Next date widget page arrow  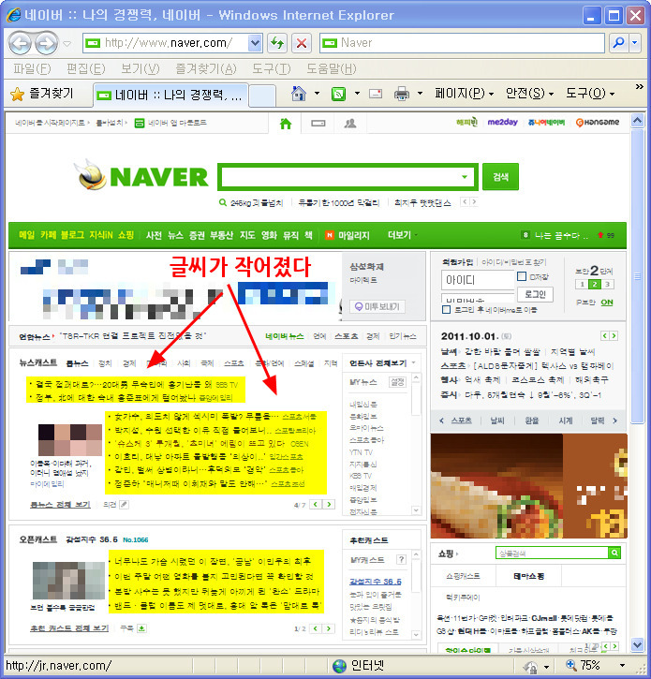(x=614, y=335)
